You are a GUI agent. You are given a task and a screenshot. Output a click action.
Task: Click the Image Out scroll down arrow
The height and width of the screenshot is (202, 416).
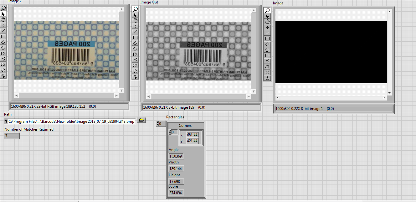point(254,91)
